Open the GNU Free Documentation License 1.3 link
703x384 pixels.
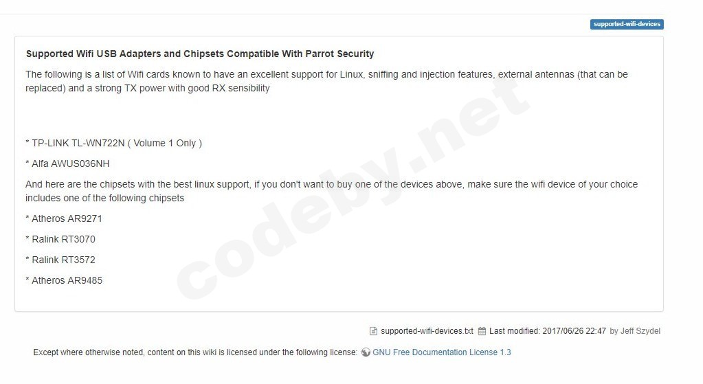[x=442, y=352]
